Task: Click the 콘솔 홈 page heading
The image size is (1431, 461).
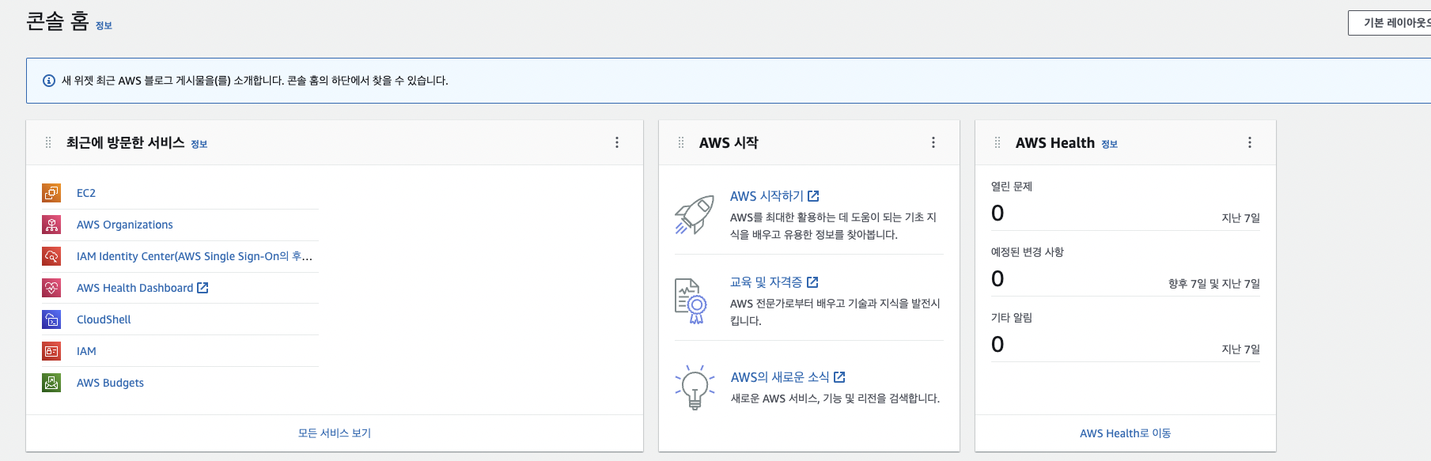Action: [58, 21]
